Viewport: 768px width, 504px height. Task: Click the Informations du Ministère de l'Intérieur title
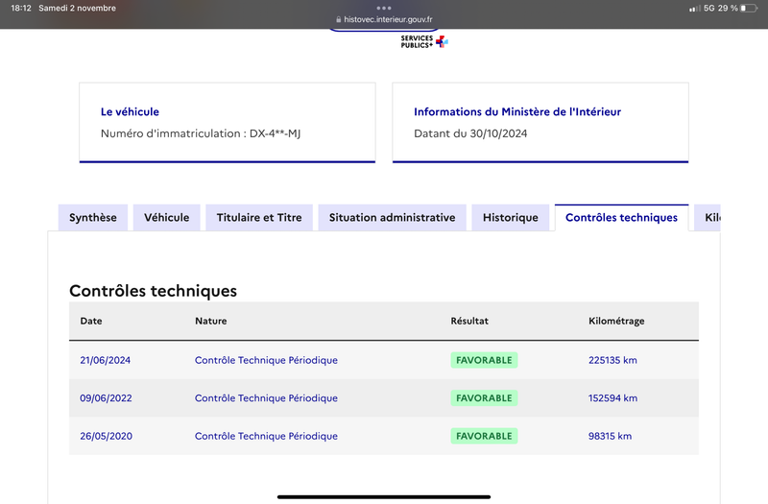click(517, 111)
